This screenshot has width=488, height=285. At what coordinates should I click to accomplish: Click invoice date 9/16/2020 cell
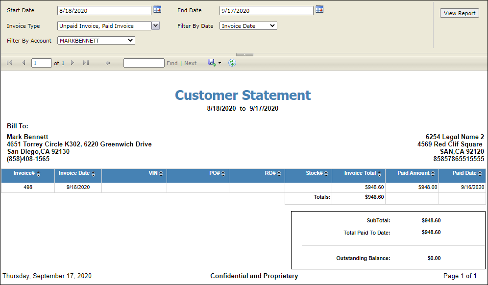tap(78, 187)
